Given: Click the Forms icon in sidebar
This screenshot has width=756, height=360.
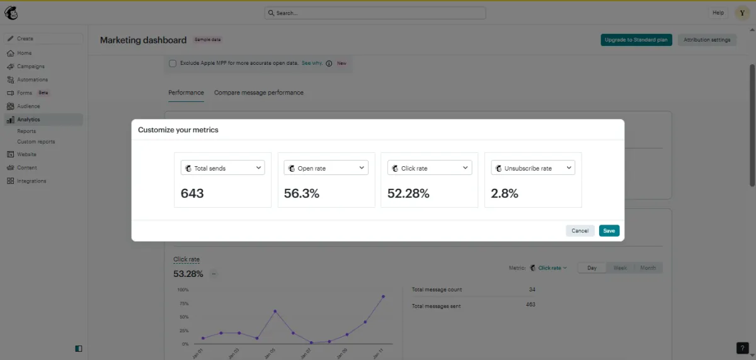Looking at the screenshot, I should (11, 93).
